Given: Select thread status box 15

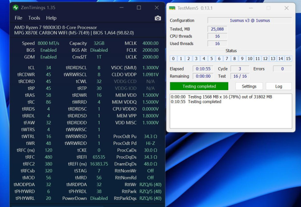Looking at the screenshot, I should pyautogui.click(x=288, y=59).
